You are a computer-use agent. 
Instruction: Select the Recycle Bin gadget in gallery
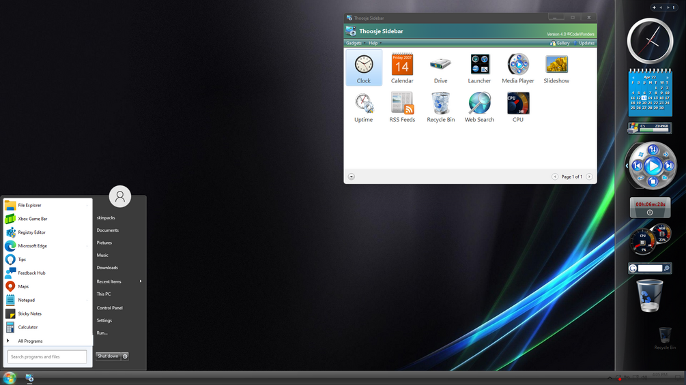[440, 107]
